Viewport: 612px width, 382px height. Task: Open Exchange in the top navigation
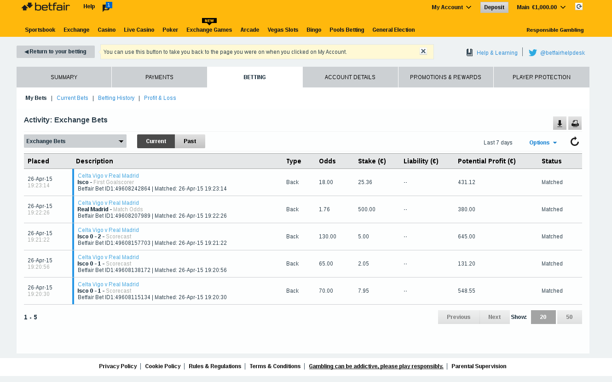pos(76,30)
